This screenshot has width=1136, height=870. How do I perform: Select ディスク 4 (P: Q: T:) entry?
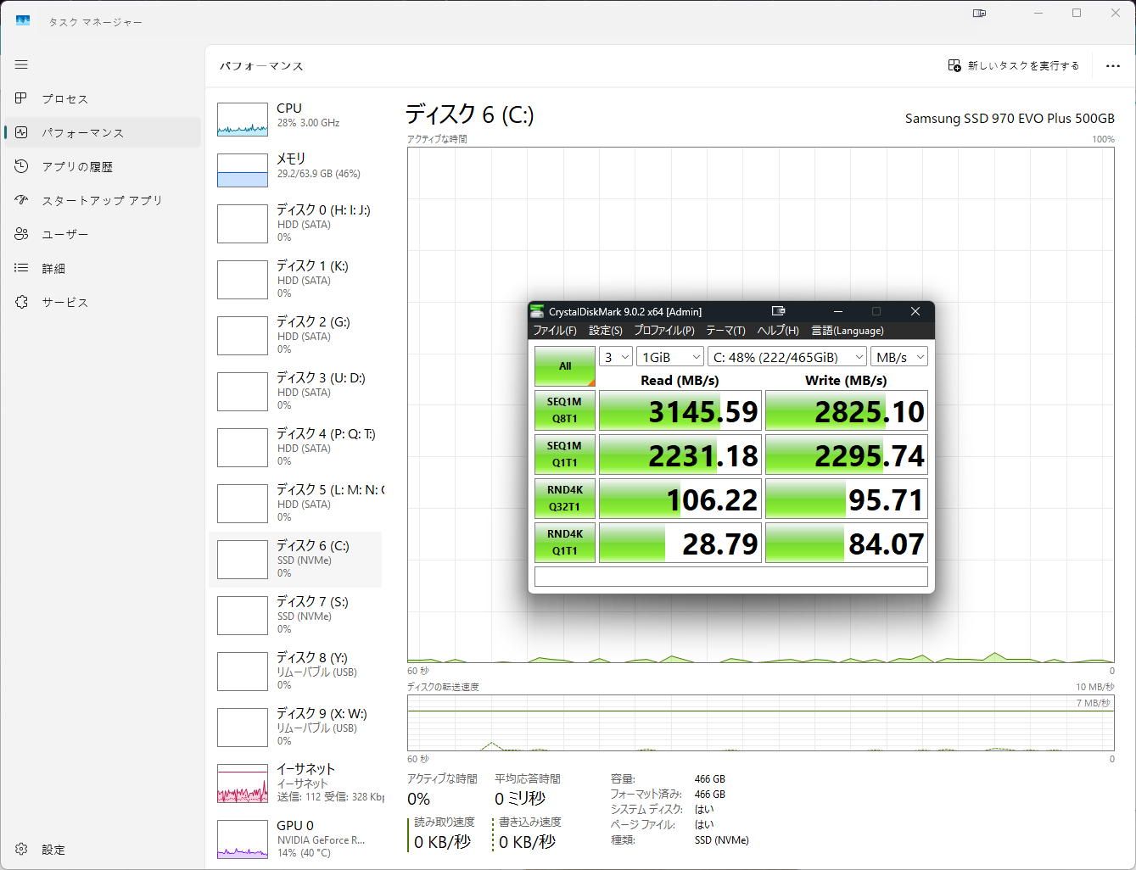coord(295,447)
